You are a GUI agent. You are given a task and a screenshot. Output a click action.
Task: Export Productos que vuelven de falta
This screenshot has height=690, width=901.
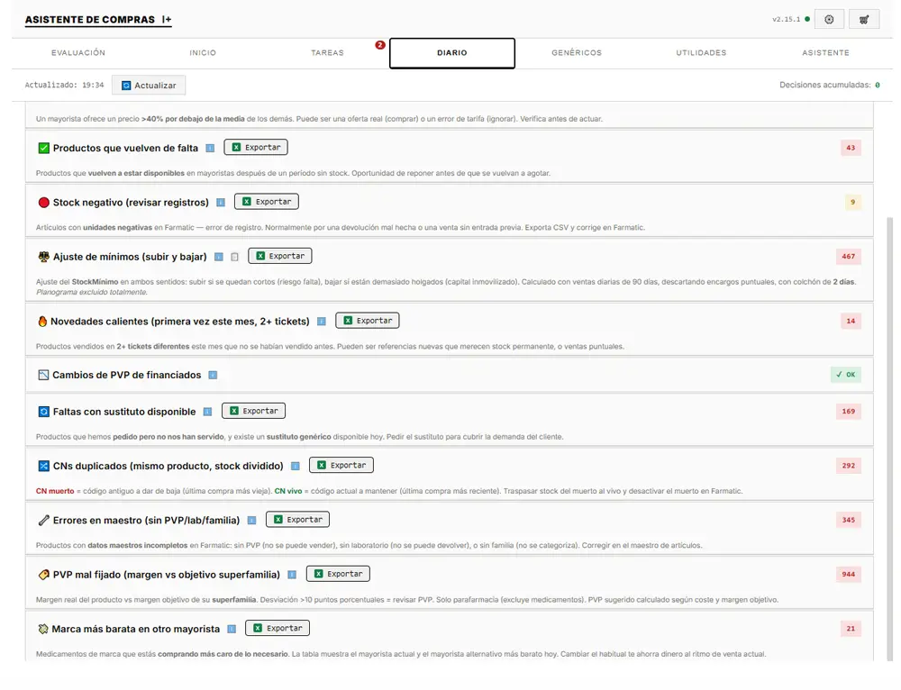256,147
